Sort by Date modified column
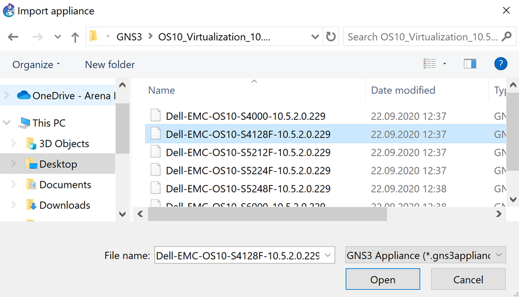The image size is (519, 297). (403, 90)
